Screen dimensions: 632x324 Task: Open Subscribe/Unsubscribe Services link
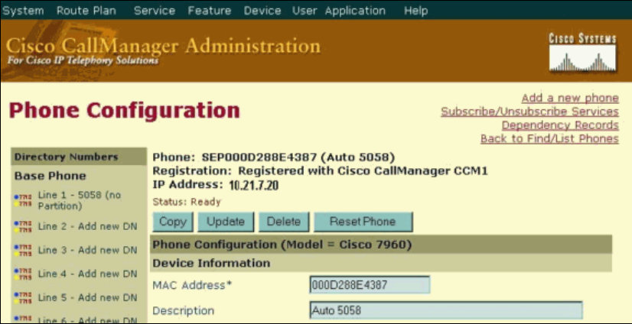529,112
